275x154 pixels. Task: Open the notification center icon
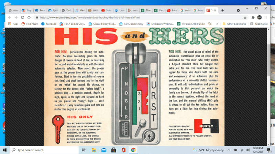(x=268, y=150)
